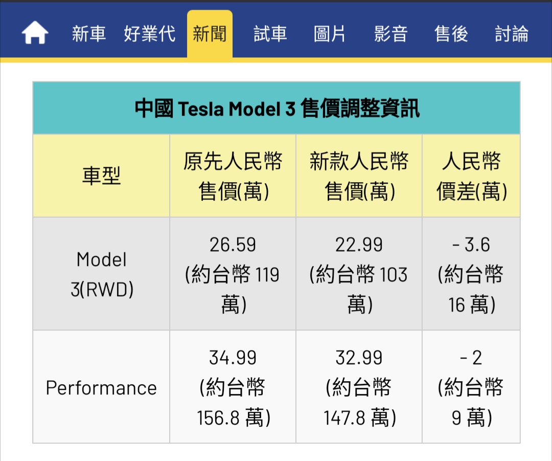552x461 pixels.
Task: Open the 新車 tab
Action: pyautogui.click(x=88, y=34)
